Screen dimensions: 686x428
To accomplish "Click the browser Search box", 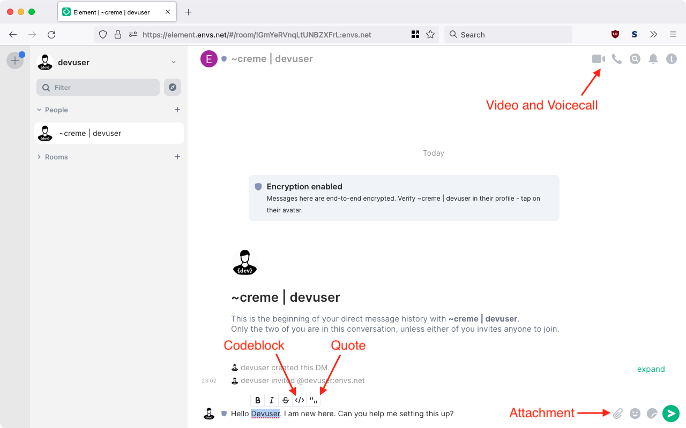I will coord(508,34).
